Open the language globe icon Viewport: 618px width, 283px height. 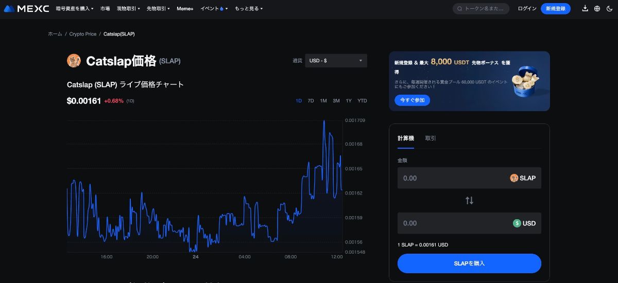tap(597, 9)
